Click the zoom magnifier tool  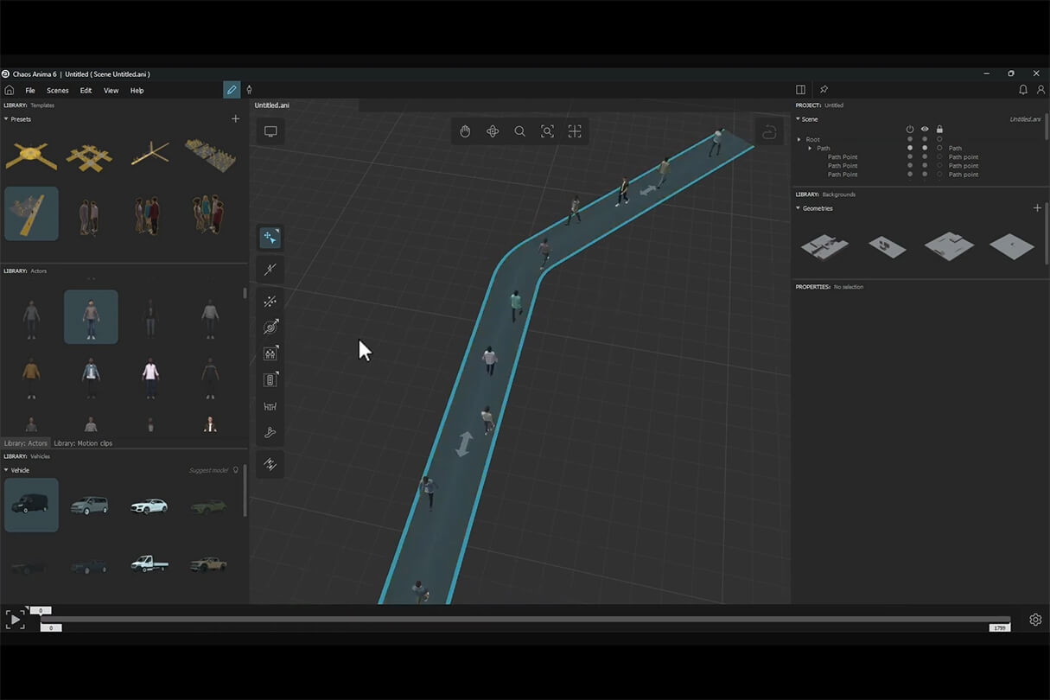[519, 131]
